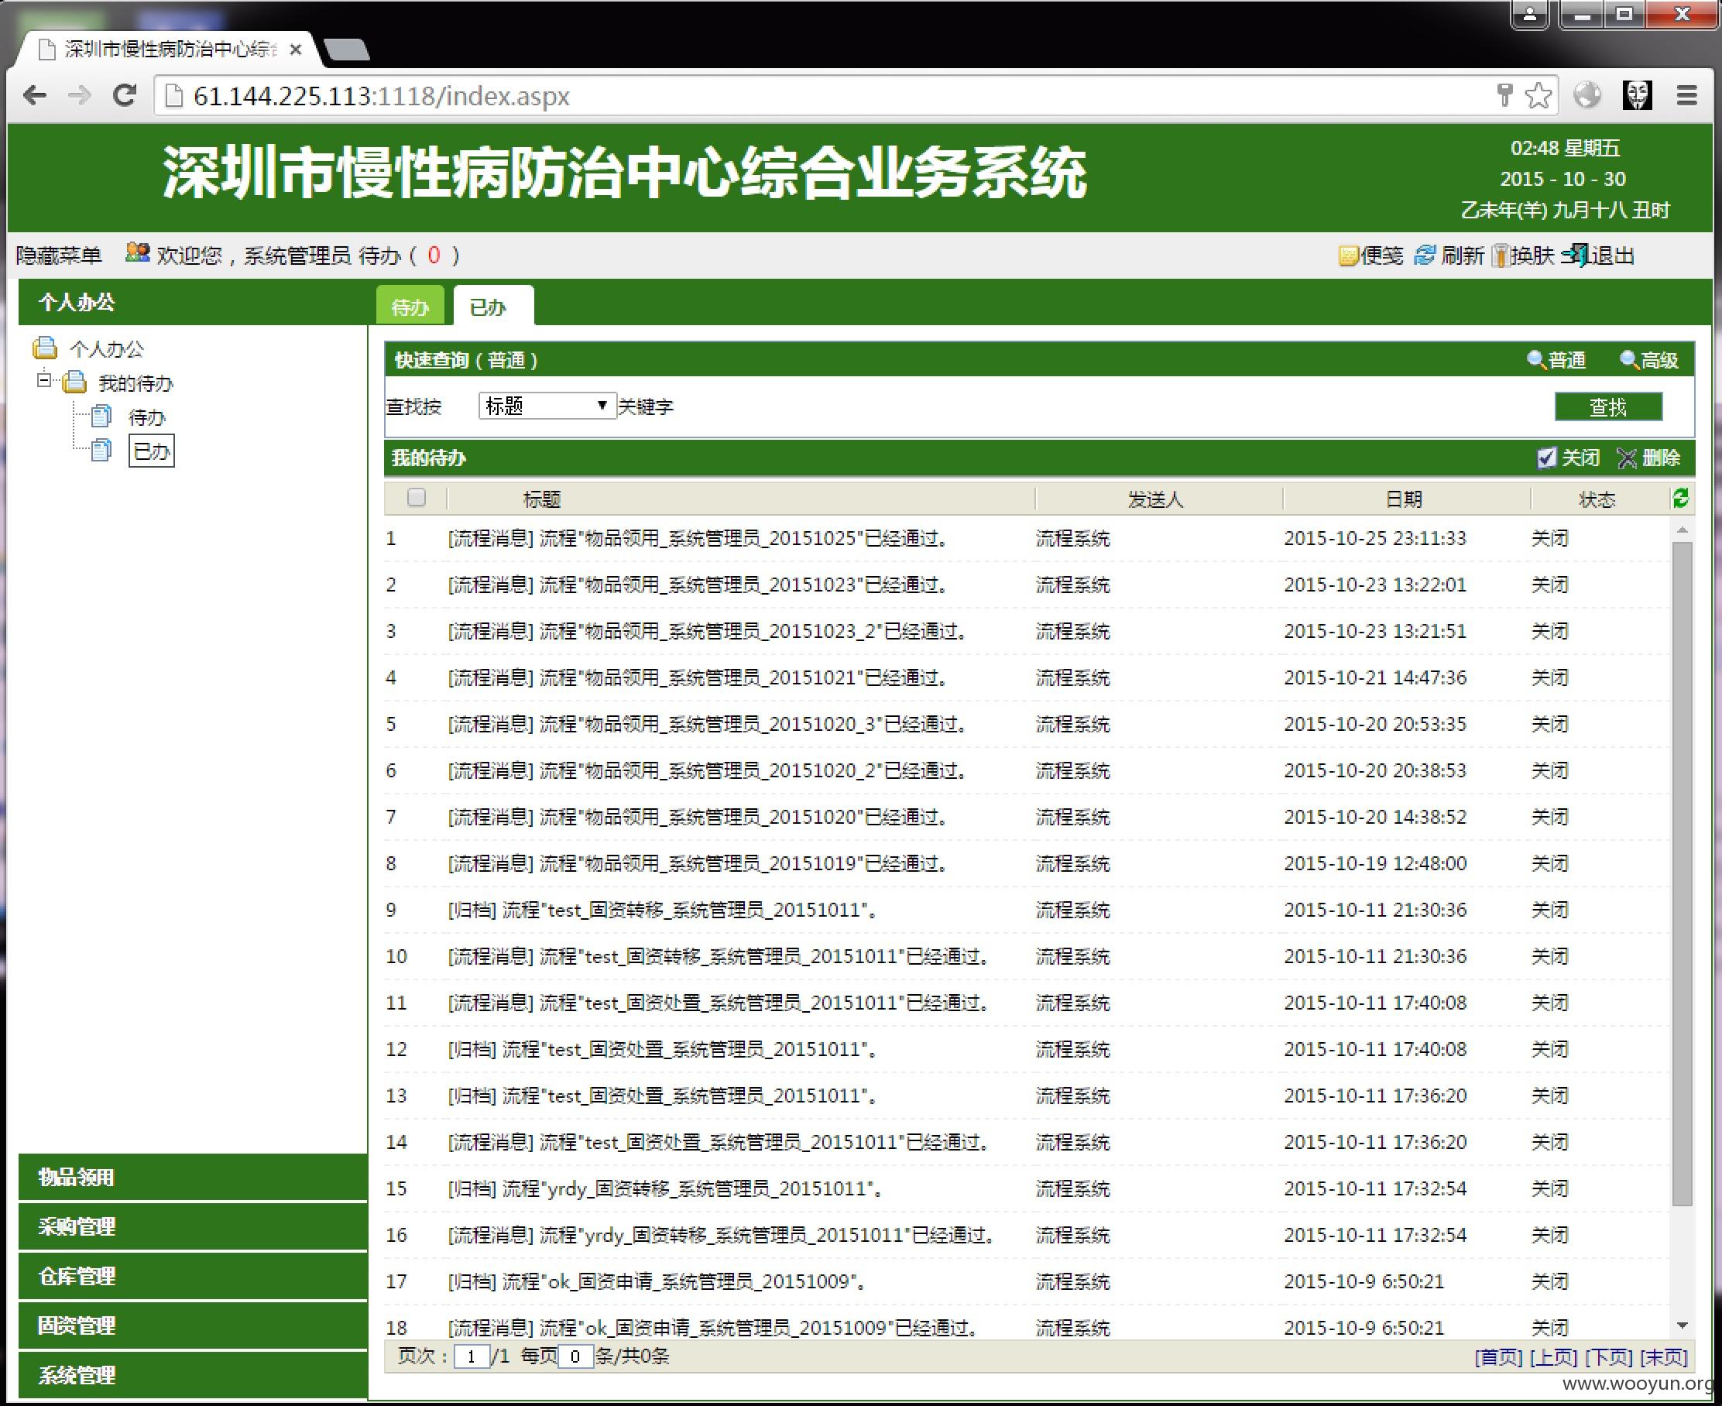Go to 末页 last page link
Screen dimensions: 1722x1406
1664,1357
